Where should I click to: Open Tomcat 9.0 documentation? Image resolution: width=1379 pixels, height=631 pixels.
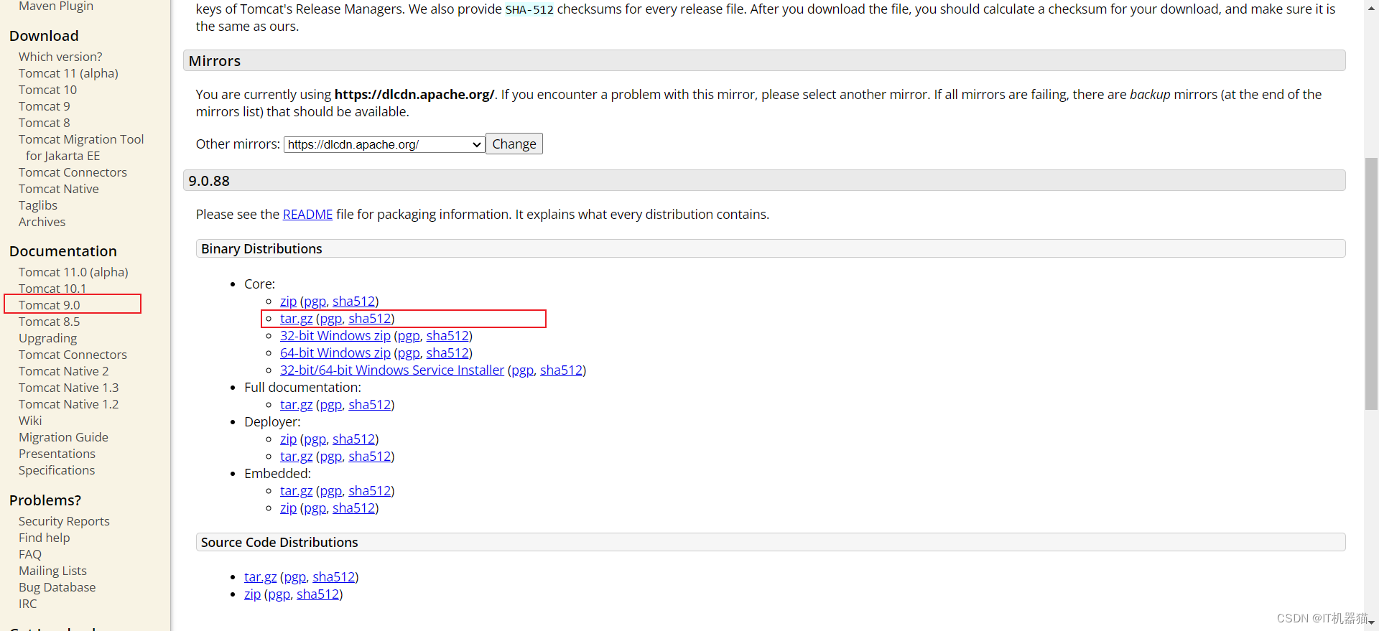coord(50,305)
